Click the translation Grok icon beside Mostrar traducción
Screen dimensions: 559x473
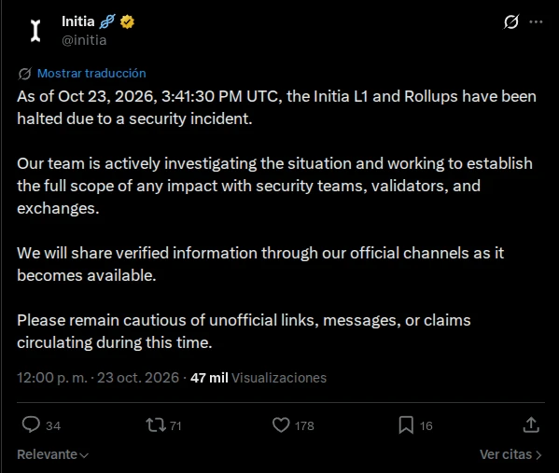coord(24,74)
